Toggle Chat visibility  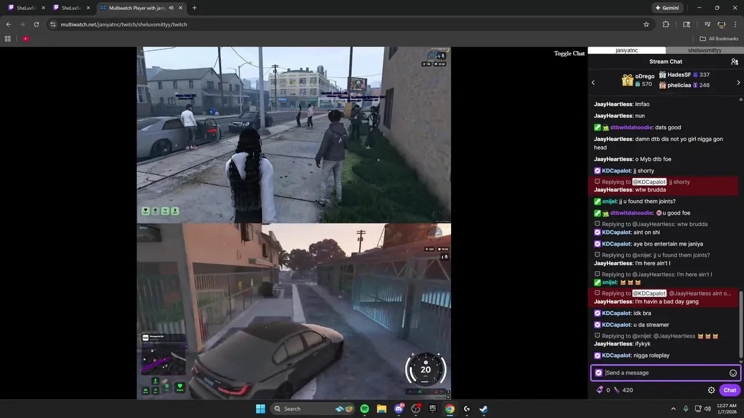point(570,53)
